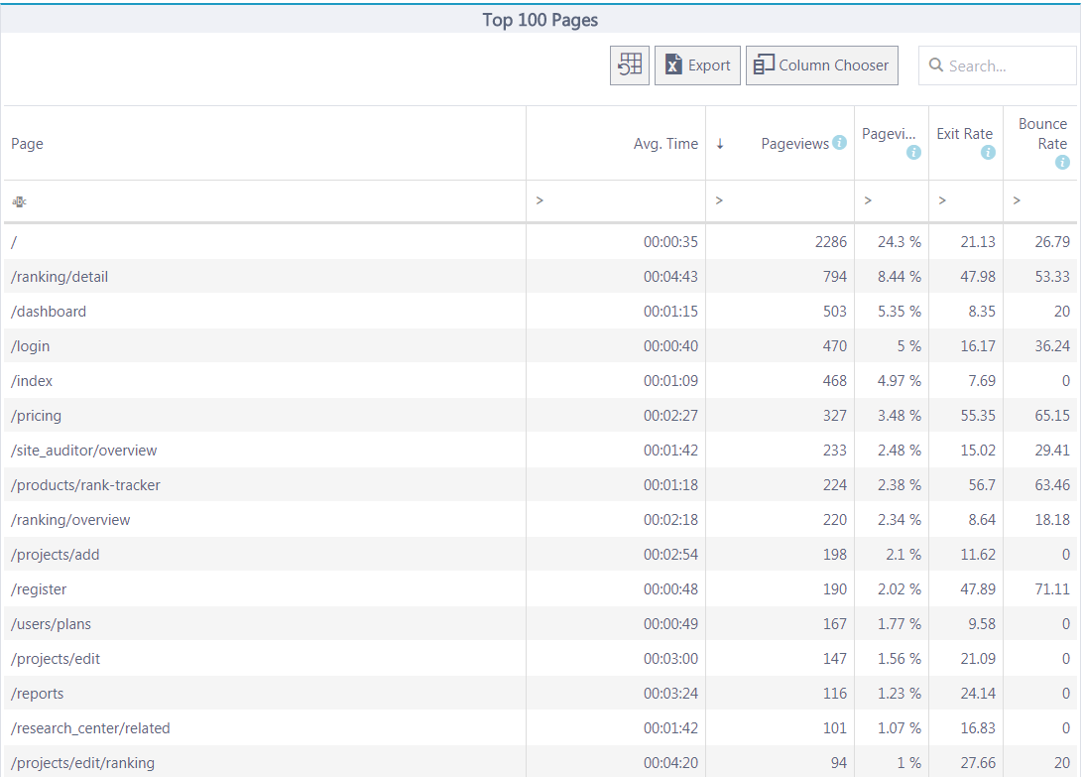Sort by the Avg. Time header
The image size is (1083, 777).
click(665, 144)
